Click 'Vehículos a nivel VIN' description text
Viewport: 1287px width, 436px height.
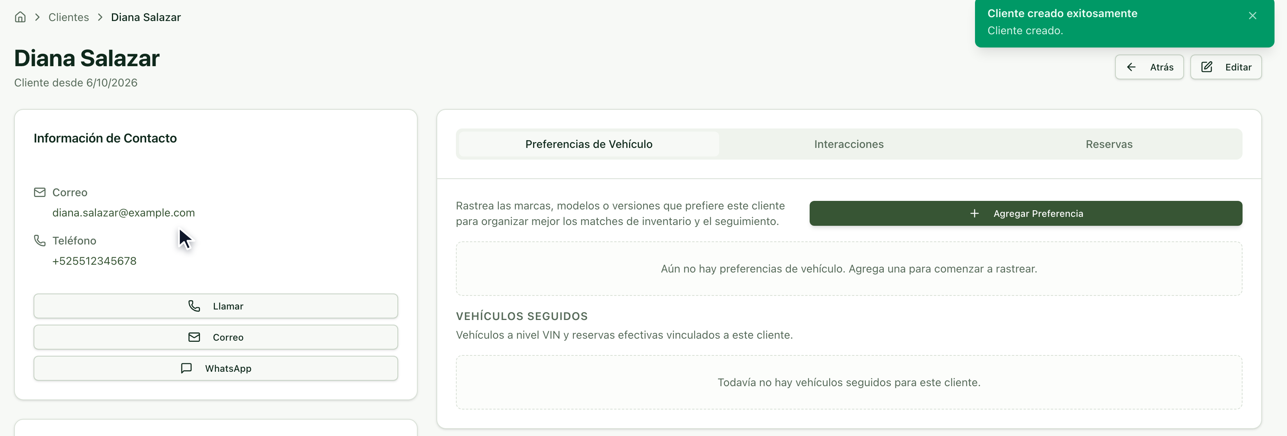pos(624,335)
